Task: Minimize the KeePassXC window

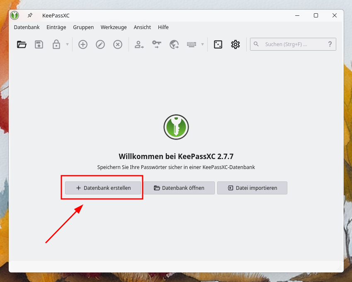Action: pos(297,15)
